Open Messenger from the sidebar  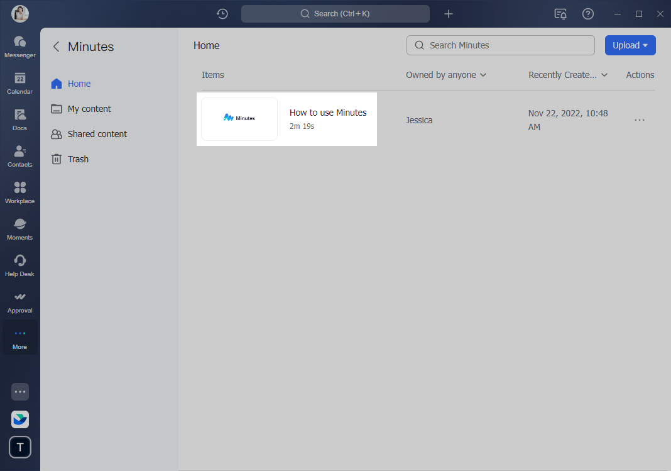[19, 46]
